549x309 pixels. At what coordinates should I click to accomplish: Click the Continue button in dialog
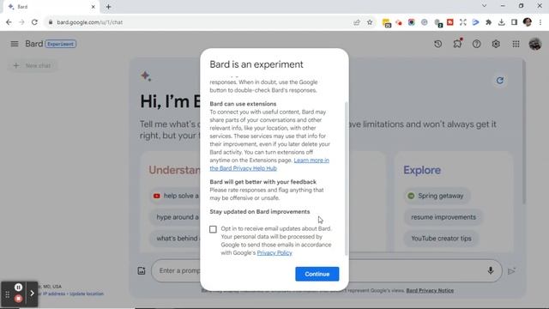click(317, 274)
